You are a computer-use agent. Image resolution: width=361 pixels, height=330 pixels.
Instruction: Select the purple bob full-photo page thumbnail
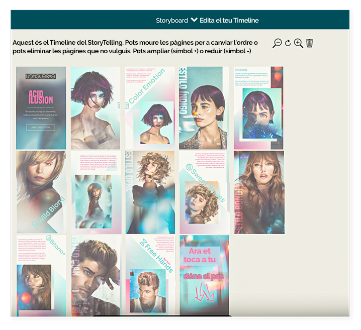96,108
